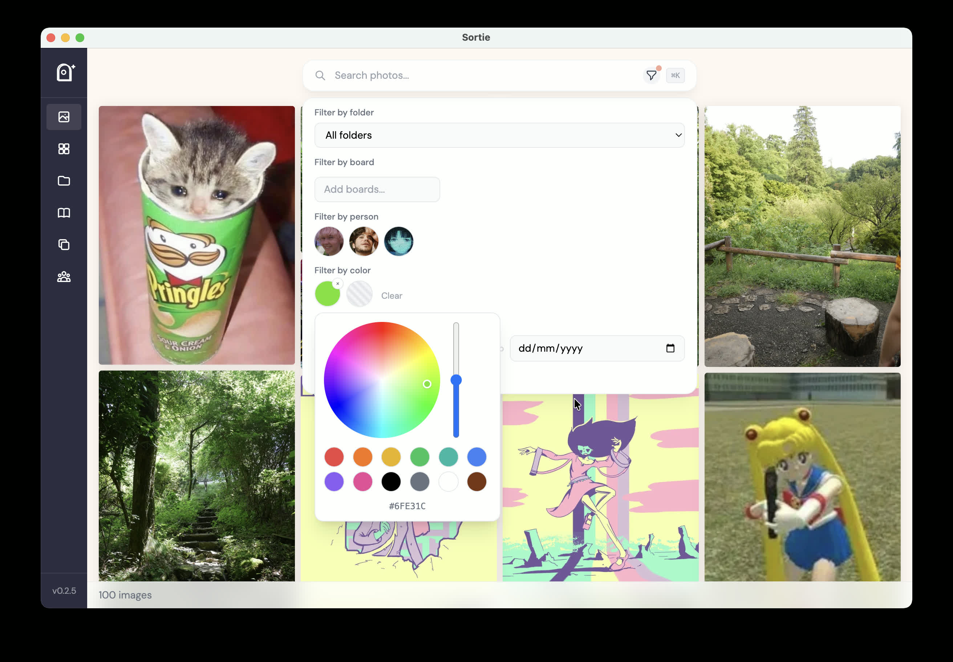This screenshot has width=953, height=662.
Task: Open the book icon in sidebar
Action: point(64,213)
